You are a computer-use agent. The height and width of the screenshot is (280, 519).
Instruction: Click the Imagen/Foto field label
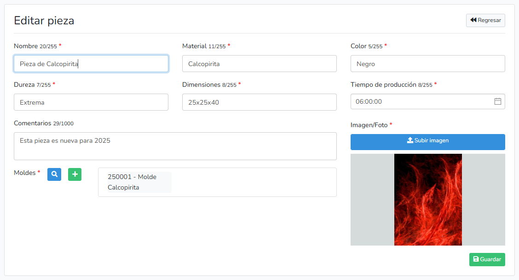point(369,125)
